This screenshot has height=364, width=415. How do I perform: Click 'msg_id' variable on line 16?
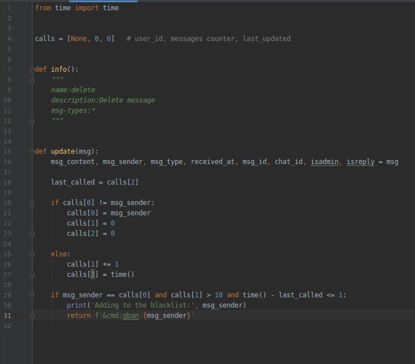click(255, 162)
